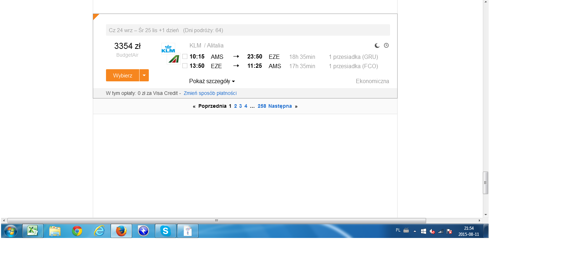Click Zmień sposób płatności link
The height and width of the screenshot is (274, 571).
click(210, 93)
